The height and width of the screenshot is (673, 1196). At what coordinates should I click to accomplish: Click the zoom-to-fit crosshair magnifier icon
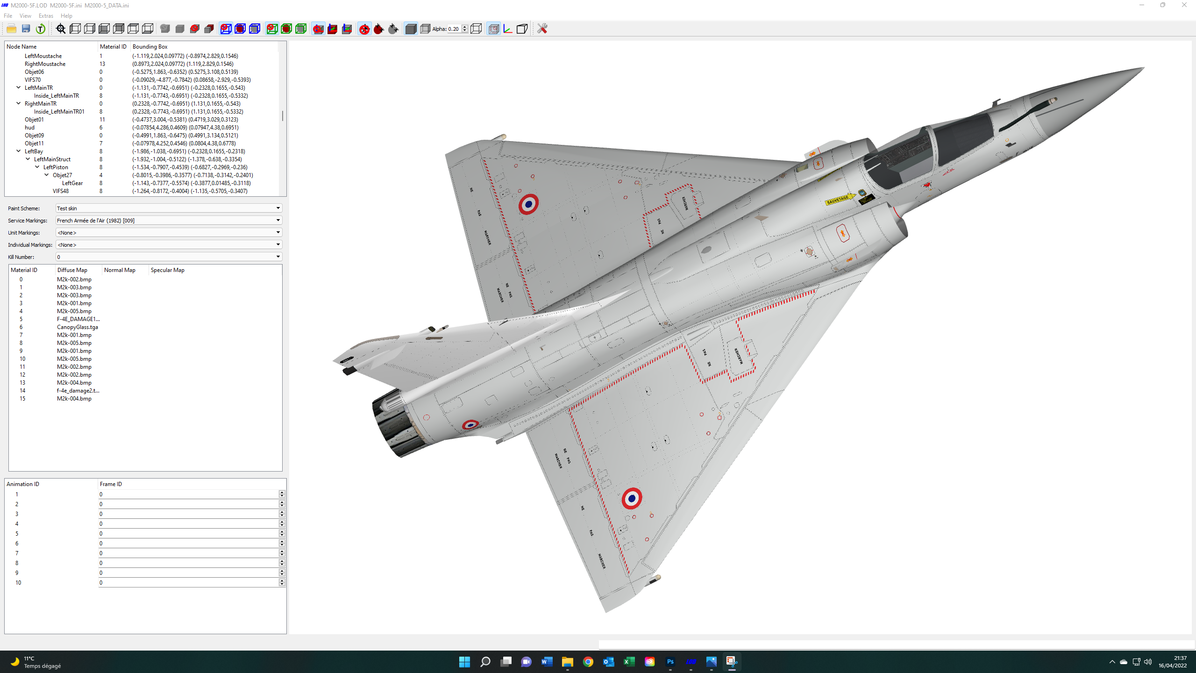(x=61, y=29)
